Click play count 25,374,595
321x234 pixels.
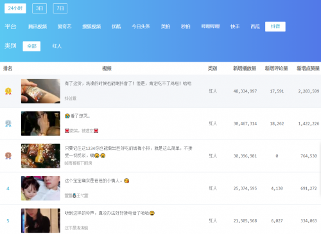point(245,188)
